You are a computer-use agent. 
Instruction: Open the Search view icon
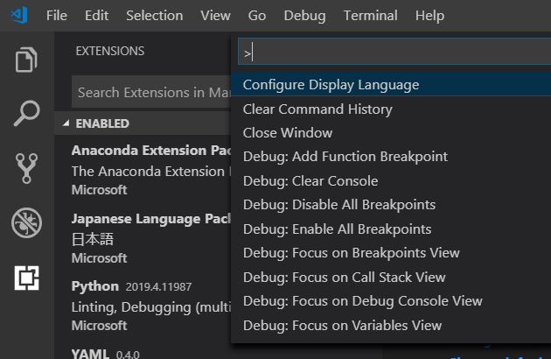[x=26, y=114]
